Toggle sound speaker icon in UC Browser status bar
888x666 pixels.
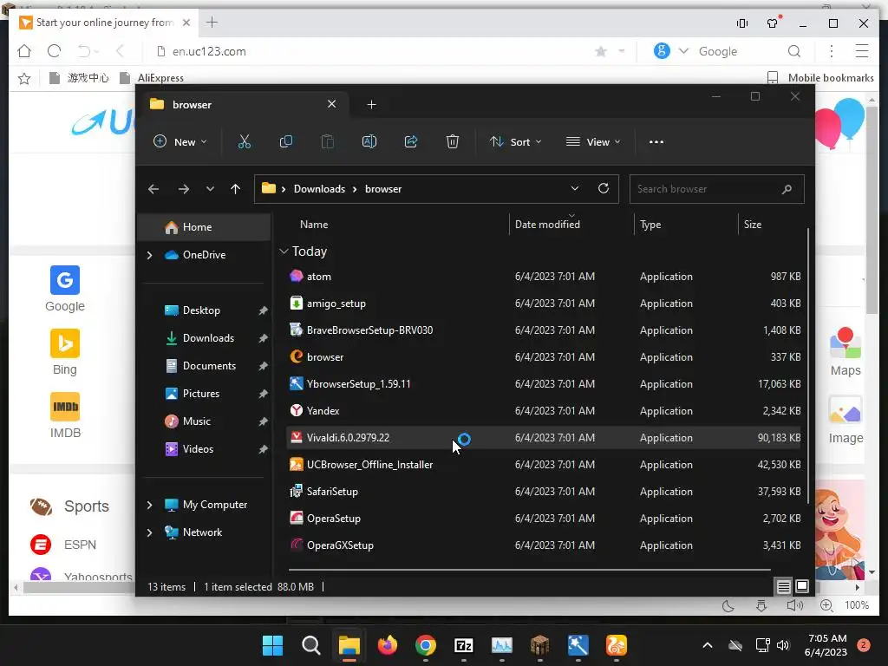794,605
